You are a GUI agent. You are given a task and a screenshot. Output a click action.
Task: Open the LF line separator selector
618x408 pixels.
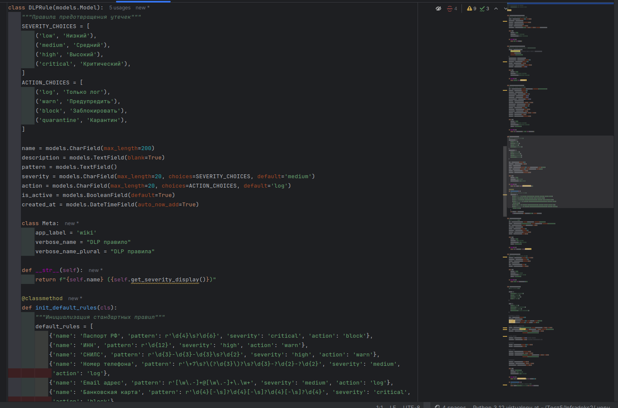point(393,406)
